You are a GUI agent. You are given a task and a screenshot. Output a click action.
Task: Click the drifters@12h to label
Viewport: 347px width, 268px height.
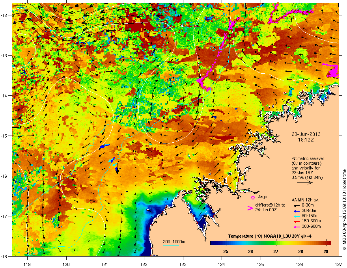click(x=270, y=205)
